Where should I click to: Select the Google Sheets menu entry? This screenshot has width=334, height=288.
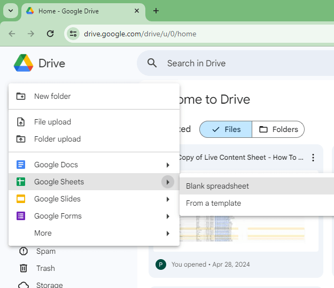point(94,182)
